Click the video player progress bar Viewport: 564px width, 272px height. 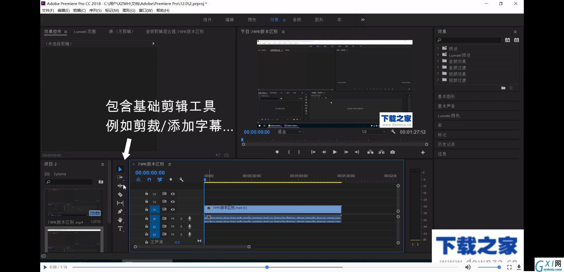(x=265, y=267)
